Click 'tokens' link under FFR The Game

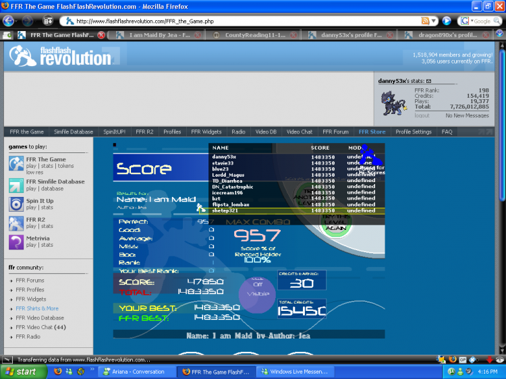(65, 166)
